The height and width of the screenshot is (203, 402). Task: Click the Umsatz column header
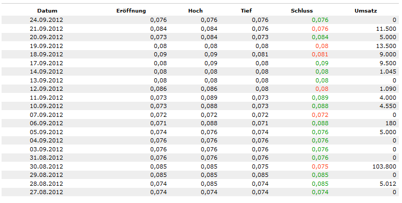[x=366, y=11]
